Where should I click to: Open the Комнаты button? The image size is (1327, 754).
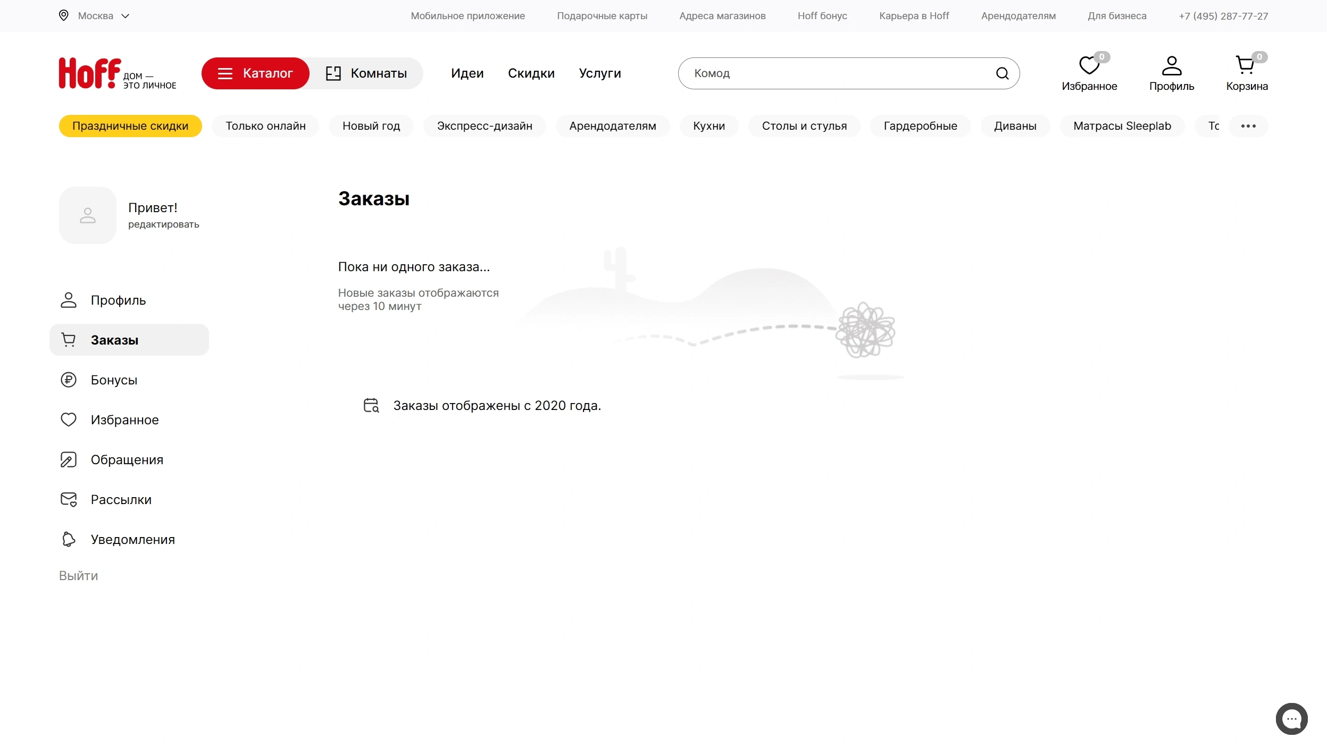pyautogui.click(x=366, y=73)
